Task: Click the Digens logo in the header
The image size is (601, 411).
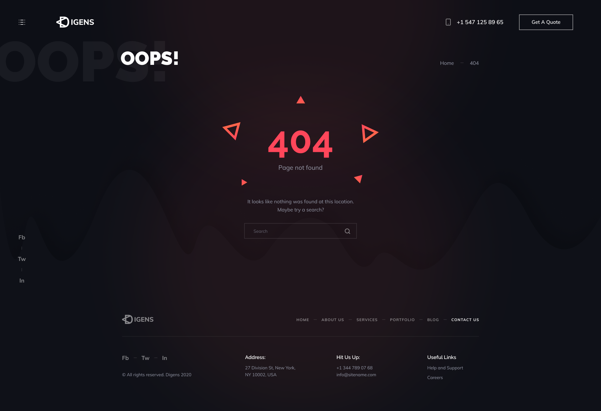Action: (74, 22)
